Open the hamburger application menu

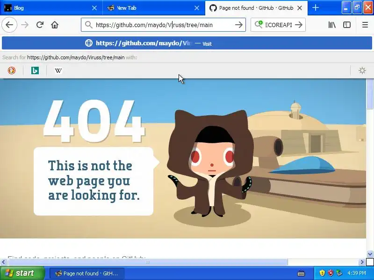[x=365, y=25]
